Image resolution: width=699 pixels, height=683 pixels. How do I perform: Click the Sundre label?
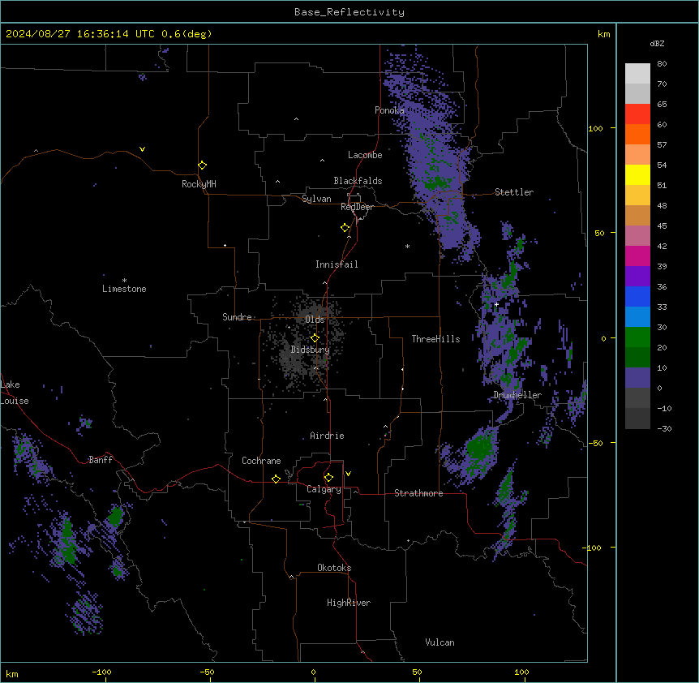click(237, 317)
